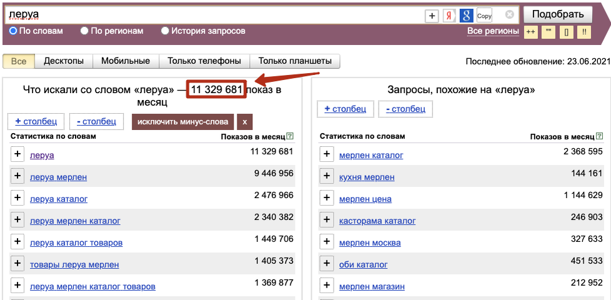Image resolution: width=611 pixels, height=300 pixels.
Task: Click the plus icon in search field
Action: [432, 16]
